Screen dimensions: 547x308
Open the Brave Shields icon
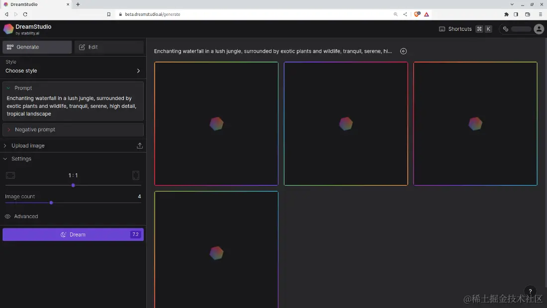(417, 14)
